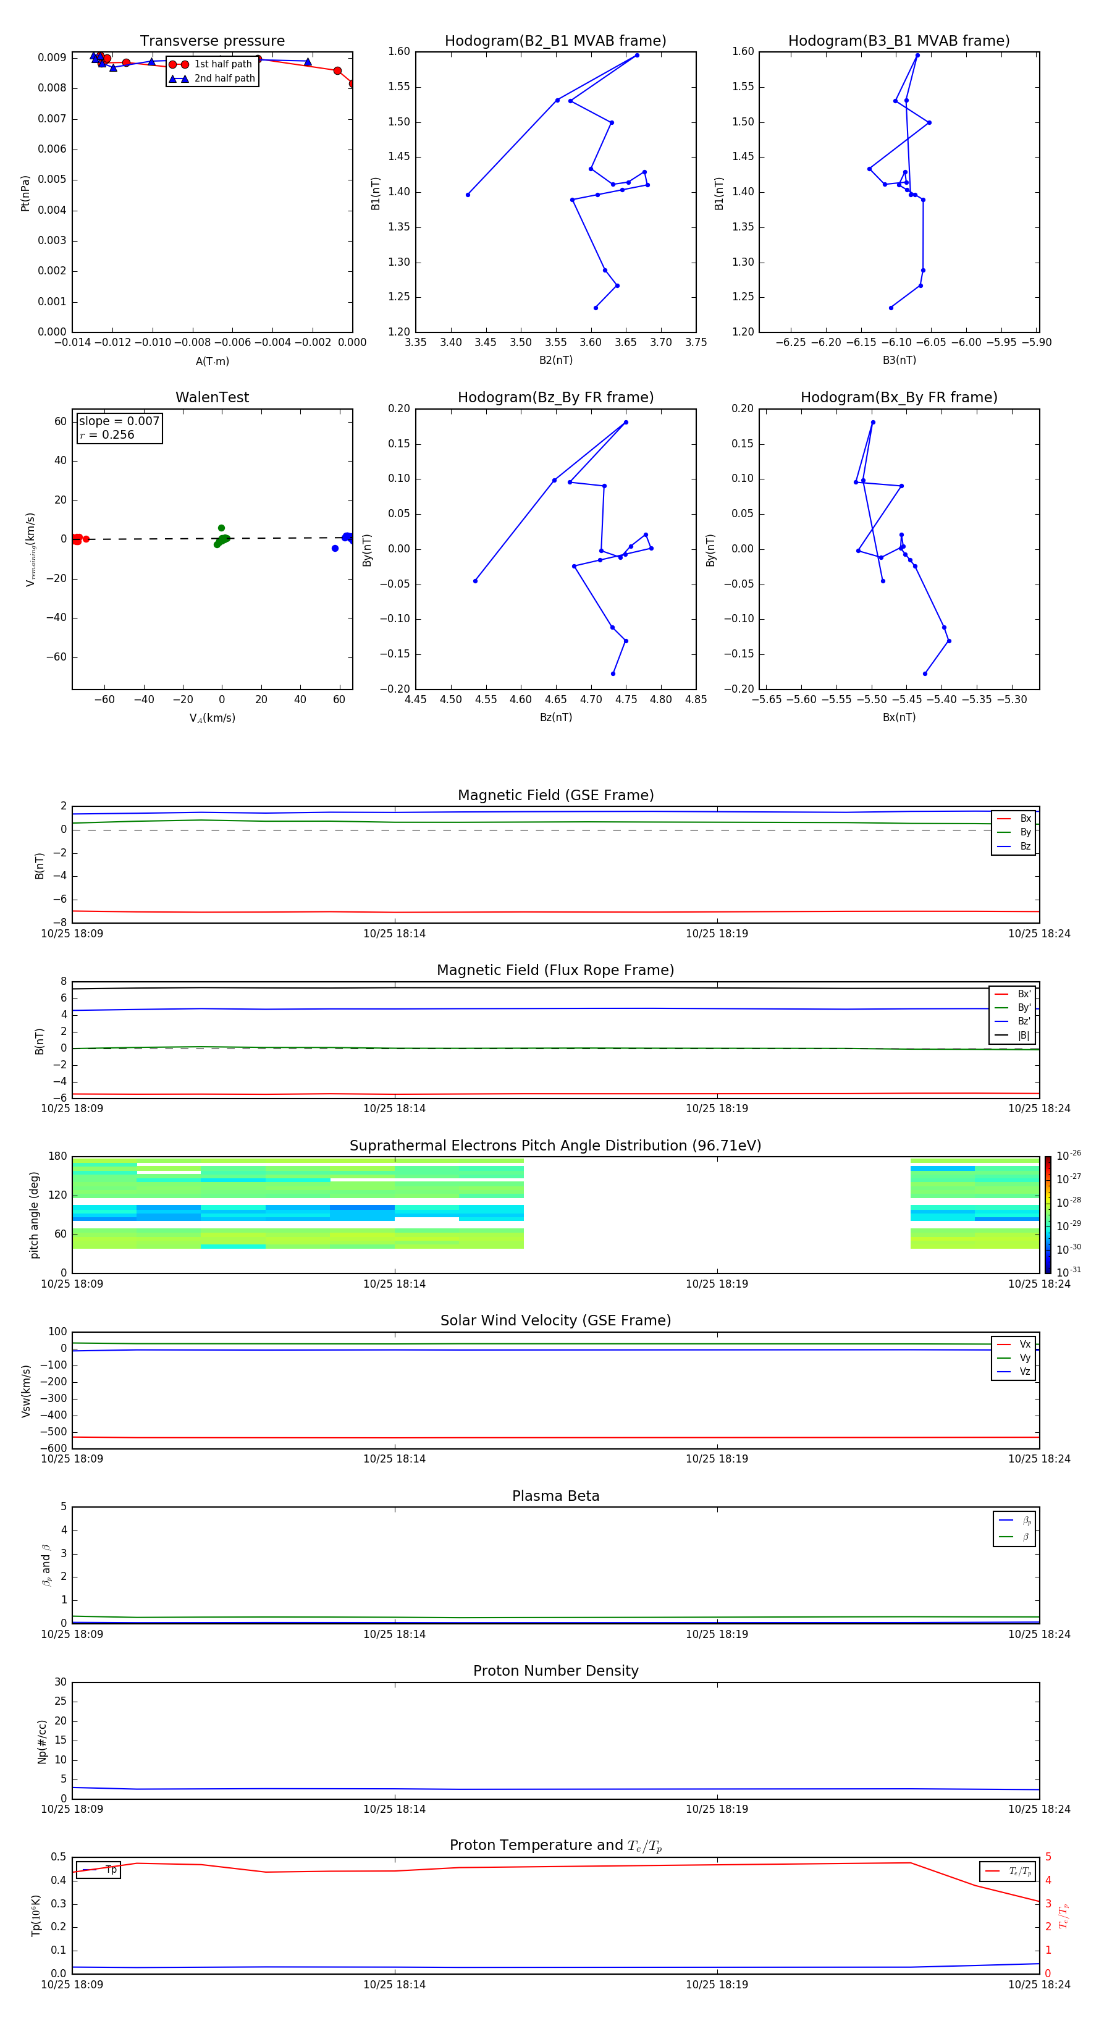Click the 'Bz' legend entry in GSE magnetic field
1112x2039 pixels.
1014,846
